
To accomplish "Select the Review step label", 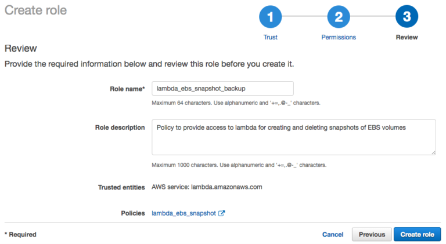I will pos(407,37).
